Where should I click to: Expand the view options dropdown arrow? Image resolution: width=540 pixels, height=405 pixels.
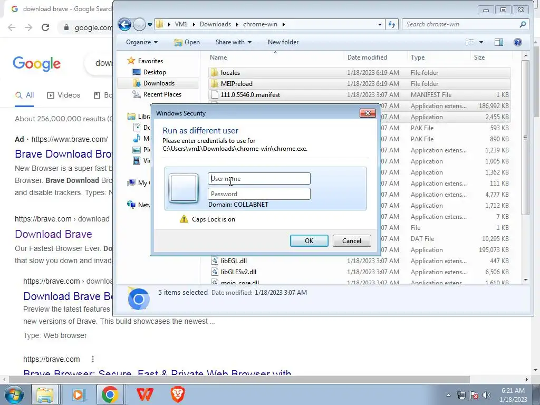pyautogui.click(x=481, y=42)
